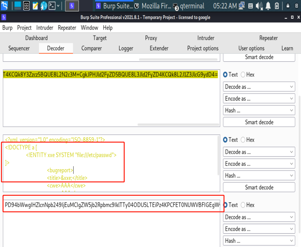The height and width of the screenshot is (247, 301).
Task: Switch to the Target tab
Action: 100,38
